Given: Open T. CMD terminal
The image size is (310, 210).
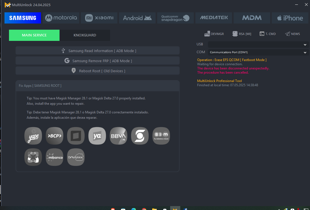Looking at the screenshot, I should tap(268, 34).
